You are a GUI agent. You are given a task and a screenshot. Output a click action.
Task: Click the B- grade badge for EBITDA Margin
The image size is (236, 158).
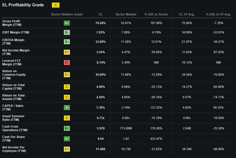[67, 42]
